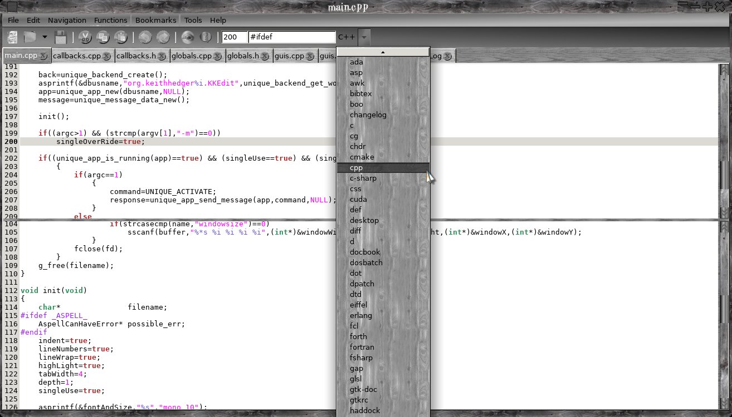Pick cmake in the language list
732x417 pixels.
(383, 157)
